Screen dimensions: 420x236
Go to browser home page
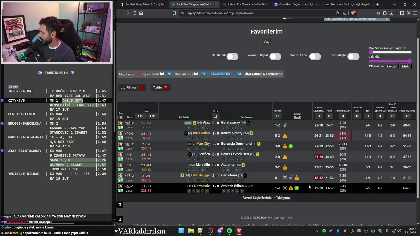click(141, 13)
